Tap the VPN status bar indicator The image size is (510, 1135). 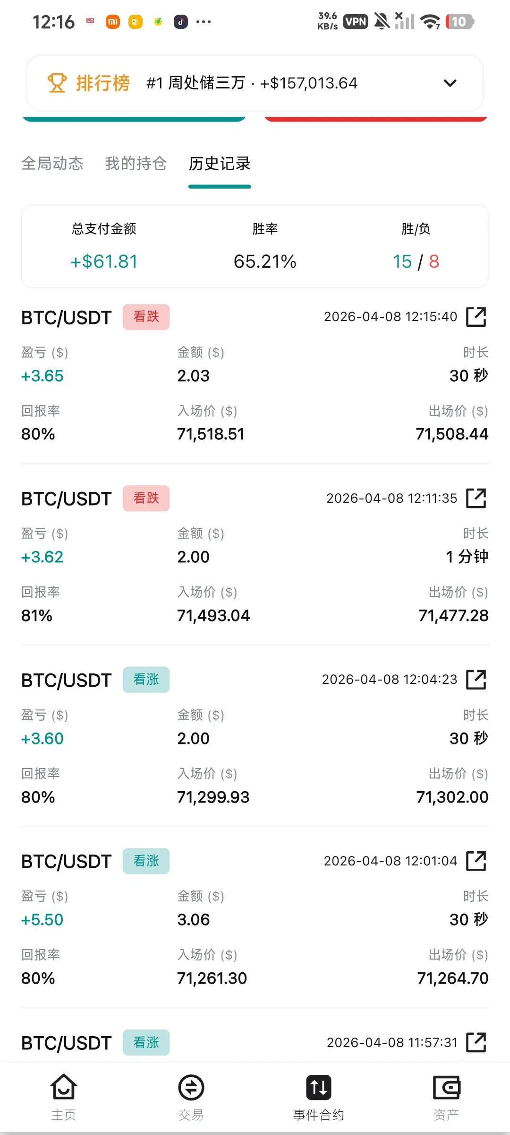point(356,22)
